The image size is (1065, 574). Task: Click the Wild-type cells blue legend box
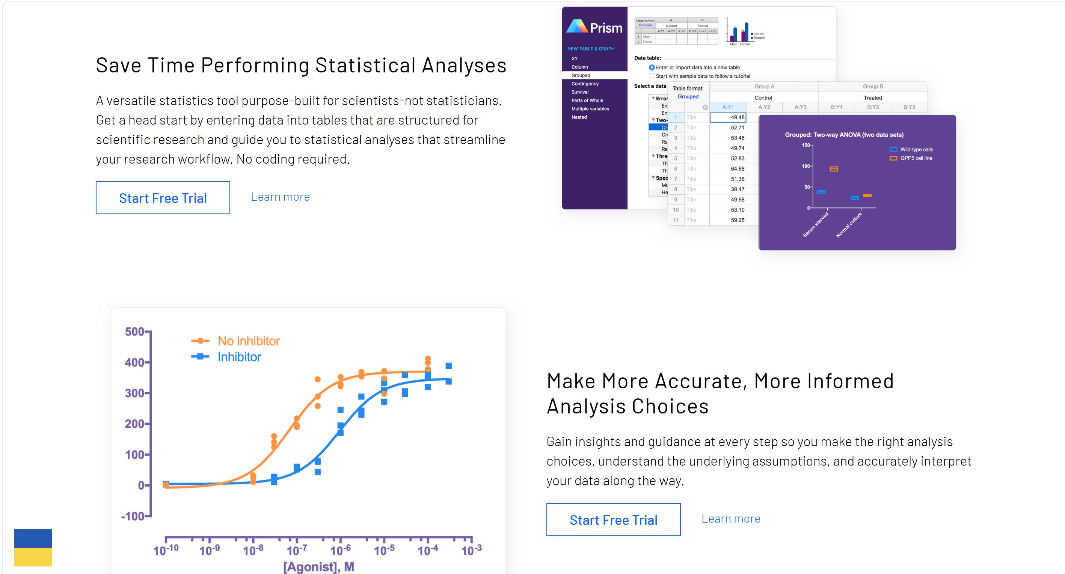coord(893,149)
